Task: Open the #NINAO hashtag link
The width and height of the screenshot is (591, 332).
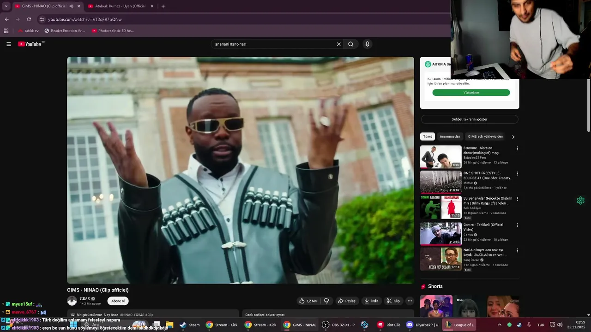Action: click(x=126, y=315)
